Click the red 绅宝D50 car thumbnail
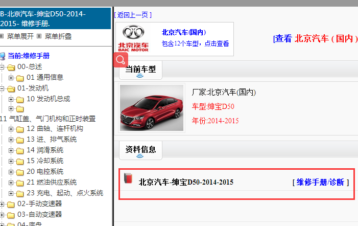The height and width of the screenshot is (226, 358). pos(152,108)
